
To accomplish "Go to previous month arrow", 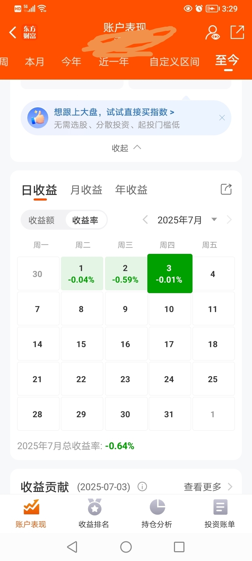I will click(145, 220).
